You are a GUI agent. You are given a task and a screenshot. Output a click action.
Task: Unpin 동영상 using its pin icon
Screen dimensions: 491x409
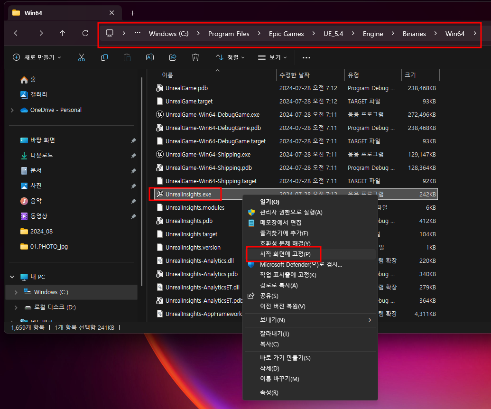[x=133, y=216]
